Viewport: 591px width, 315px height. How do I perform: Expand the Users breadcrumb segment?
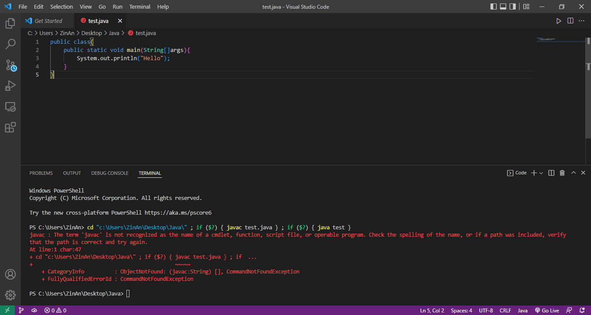[x=46, y=33]
